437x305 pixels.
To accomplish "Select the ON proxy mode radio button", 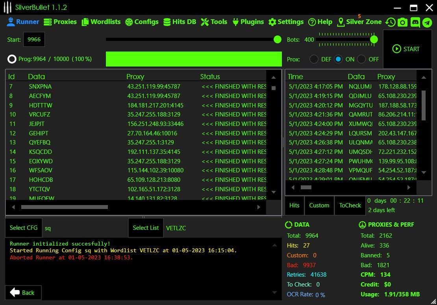I will tap(338, 59).
